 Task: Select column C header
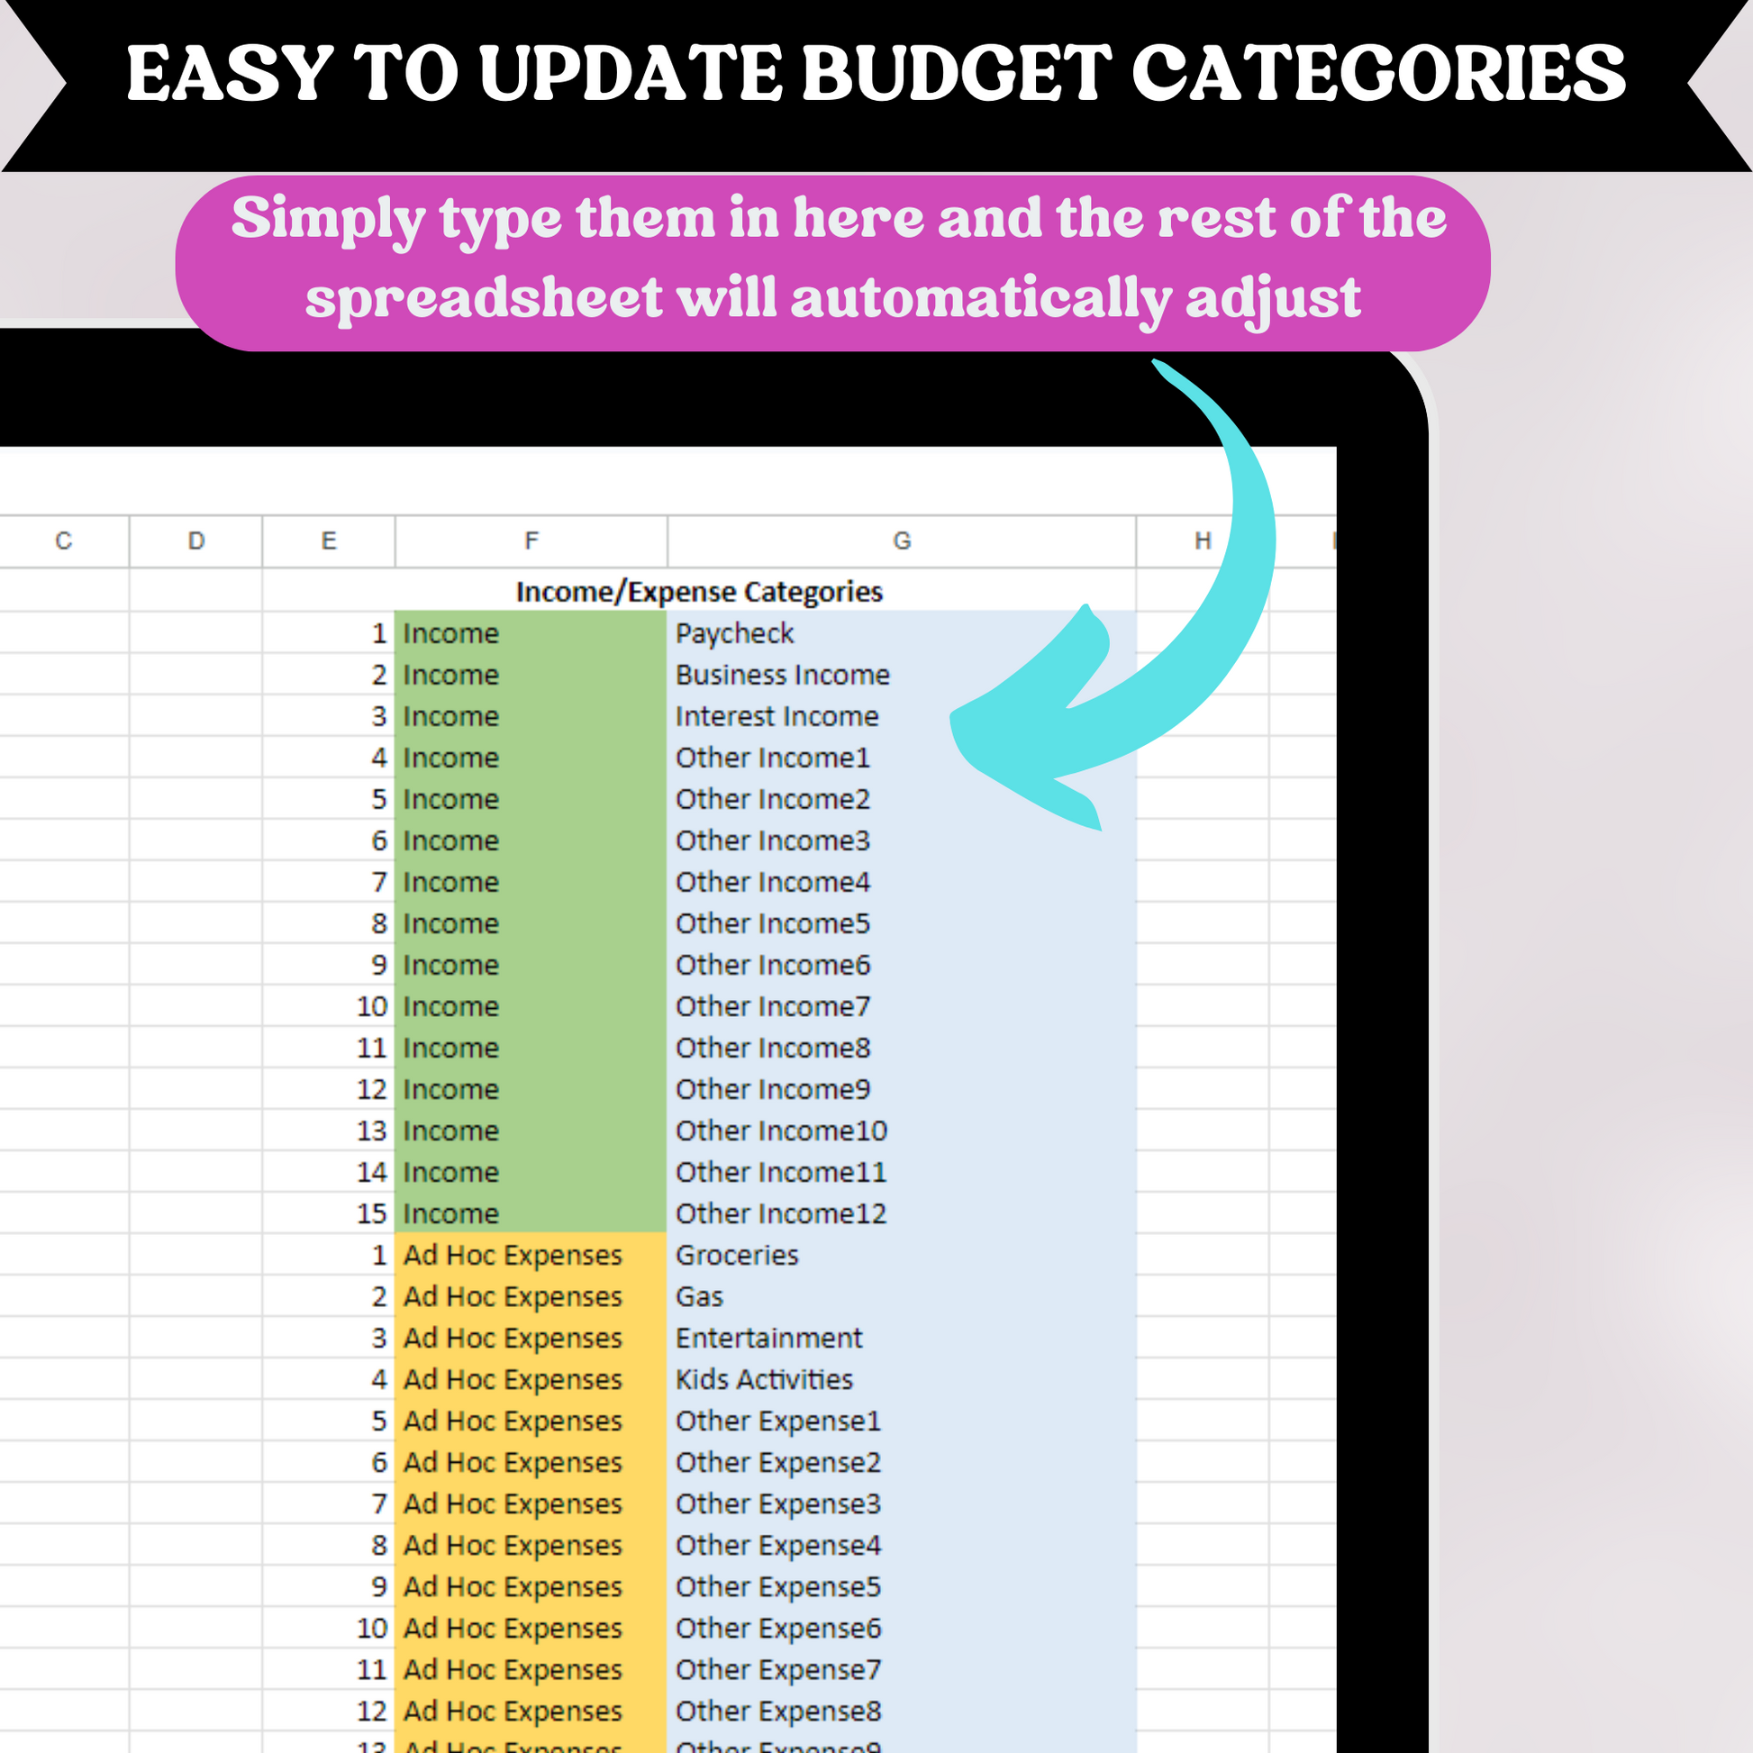click(64, 540)
